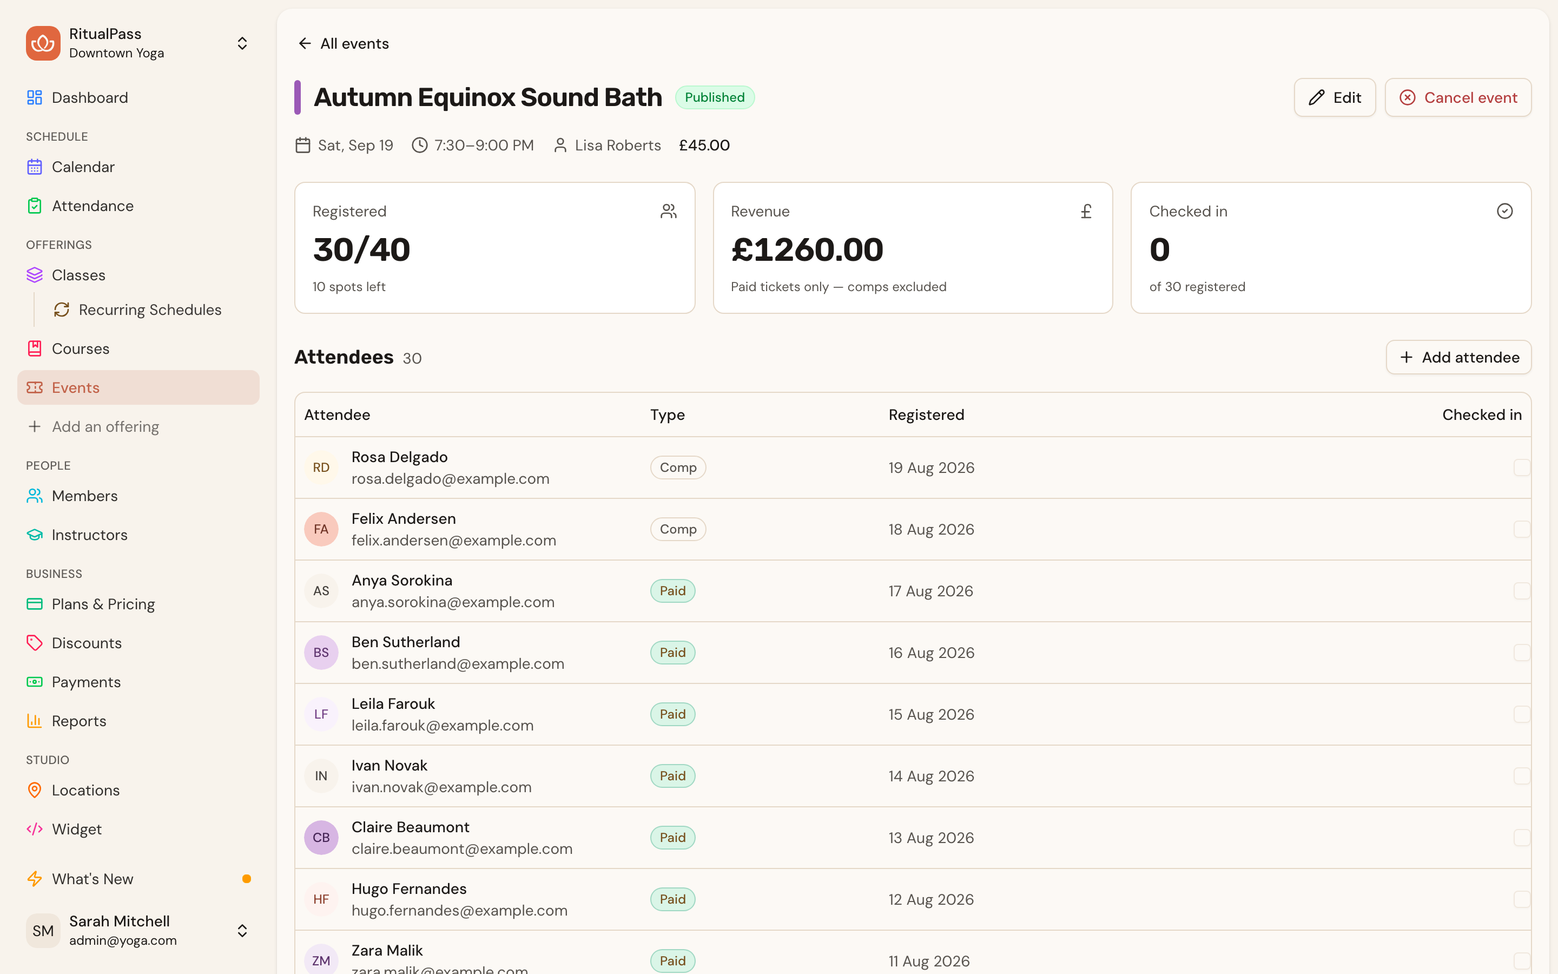Image resolution: width=1558 pixels, height=974 pixels.
Task: Click Add an offering
Action: point(138,426)
